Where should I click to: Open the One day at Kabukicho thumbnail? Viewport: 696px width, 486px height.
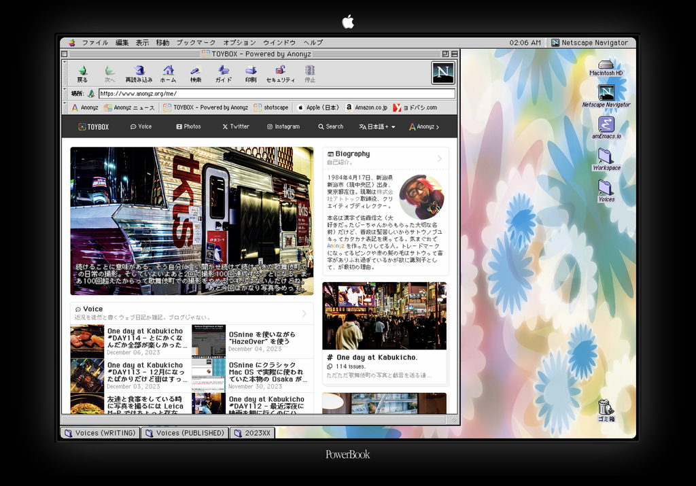pos(385,316)
